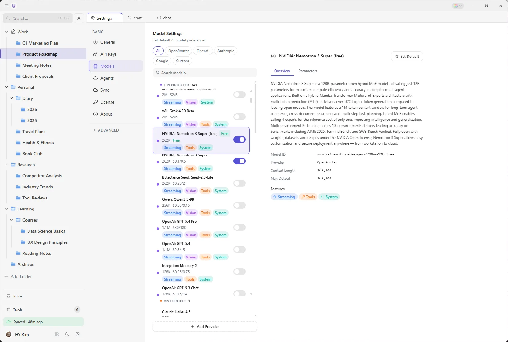Switch to the Parameters tab
Image resolution: width=508 pixels, height=342 pixels.
(308, 71)
